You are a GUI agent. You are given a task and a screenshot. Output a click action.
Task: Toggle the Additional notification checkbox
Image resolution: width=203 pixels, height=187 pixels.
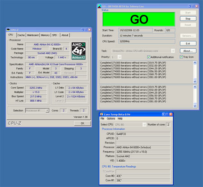[148, 57]
